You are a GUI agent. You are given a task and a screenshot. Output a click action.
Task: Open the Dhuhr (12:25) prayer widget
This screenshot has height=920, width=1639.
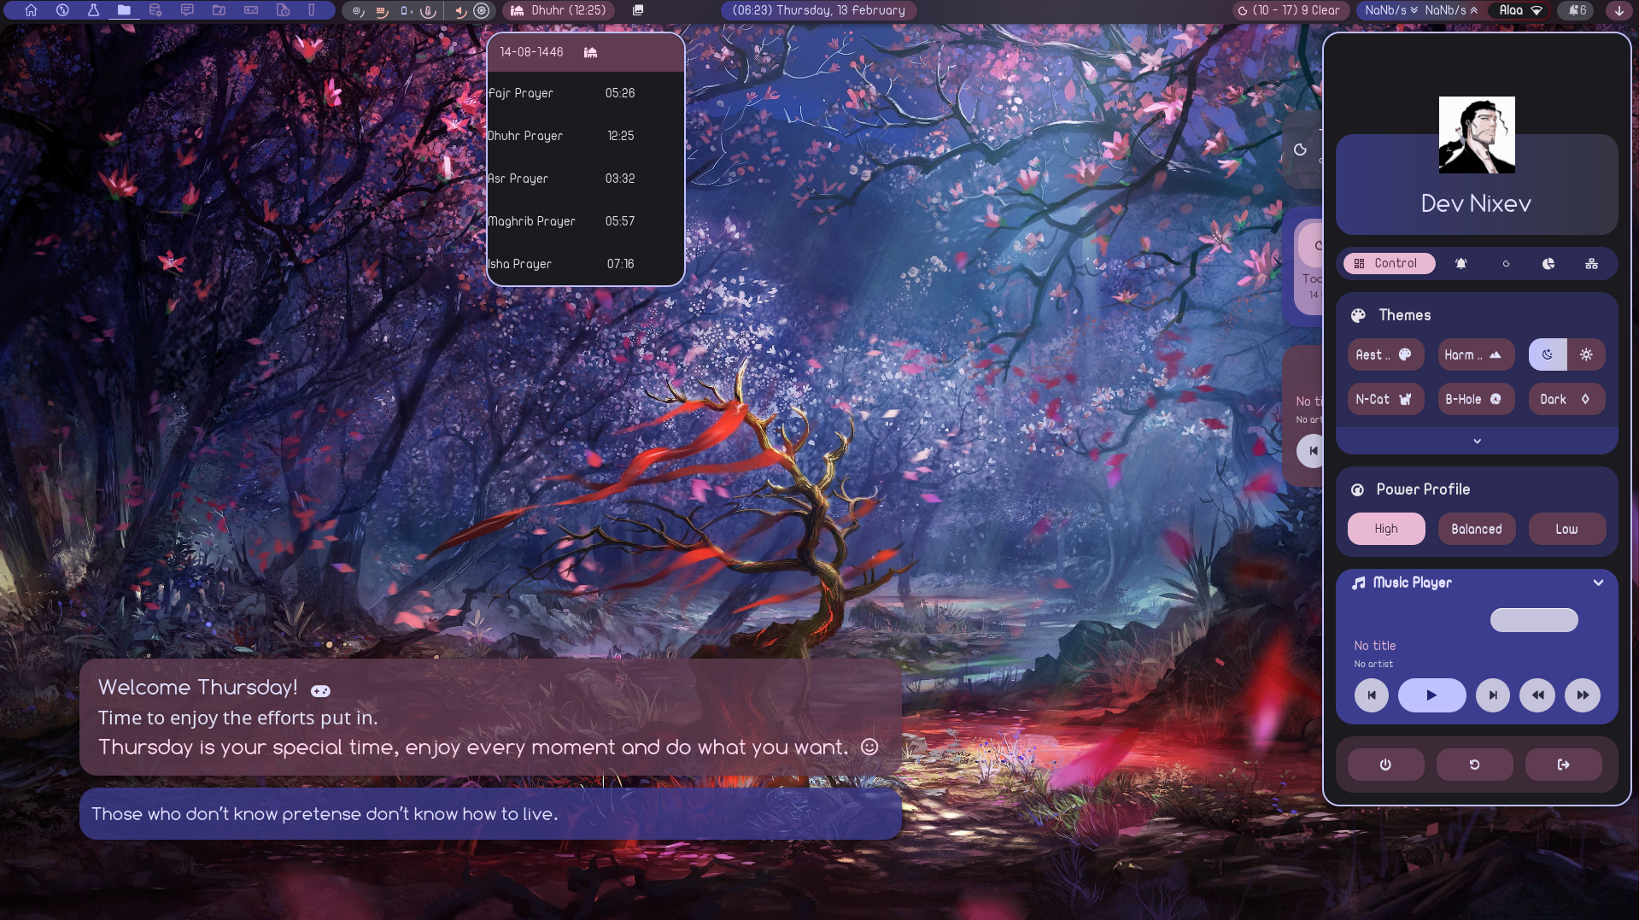559,10
